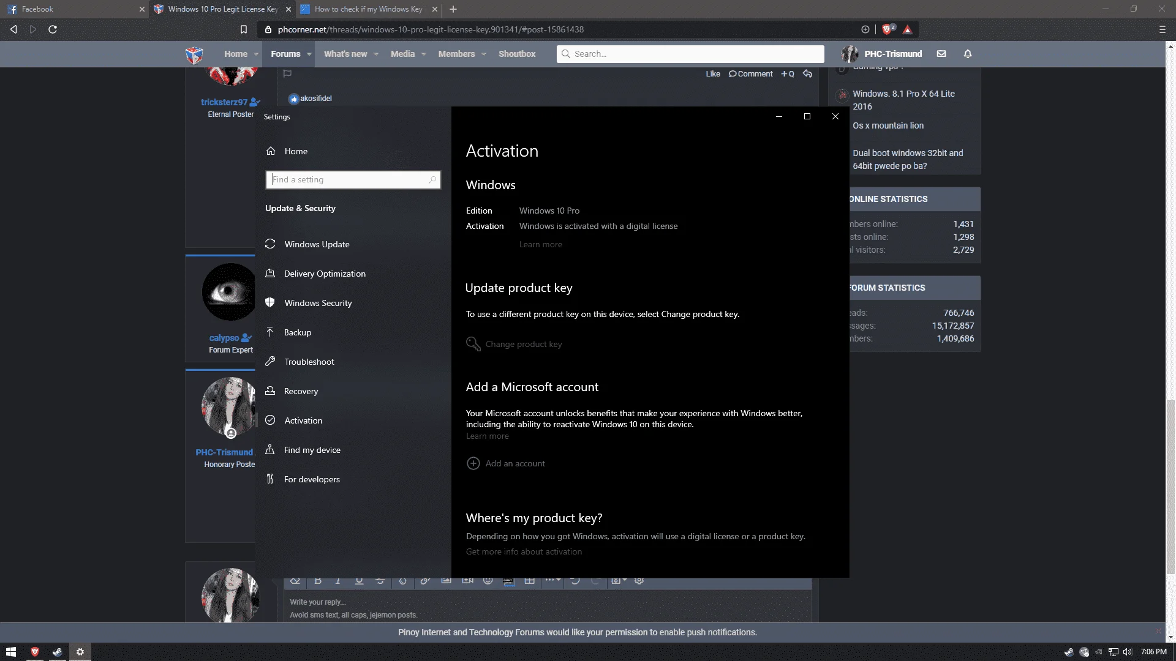Open the Shoutbox nav link
This screenshot has height=661, width=1176.
(517, 54)
